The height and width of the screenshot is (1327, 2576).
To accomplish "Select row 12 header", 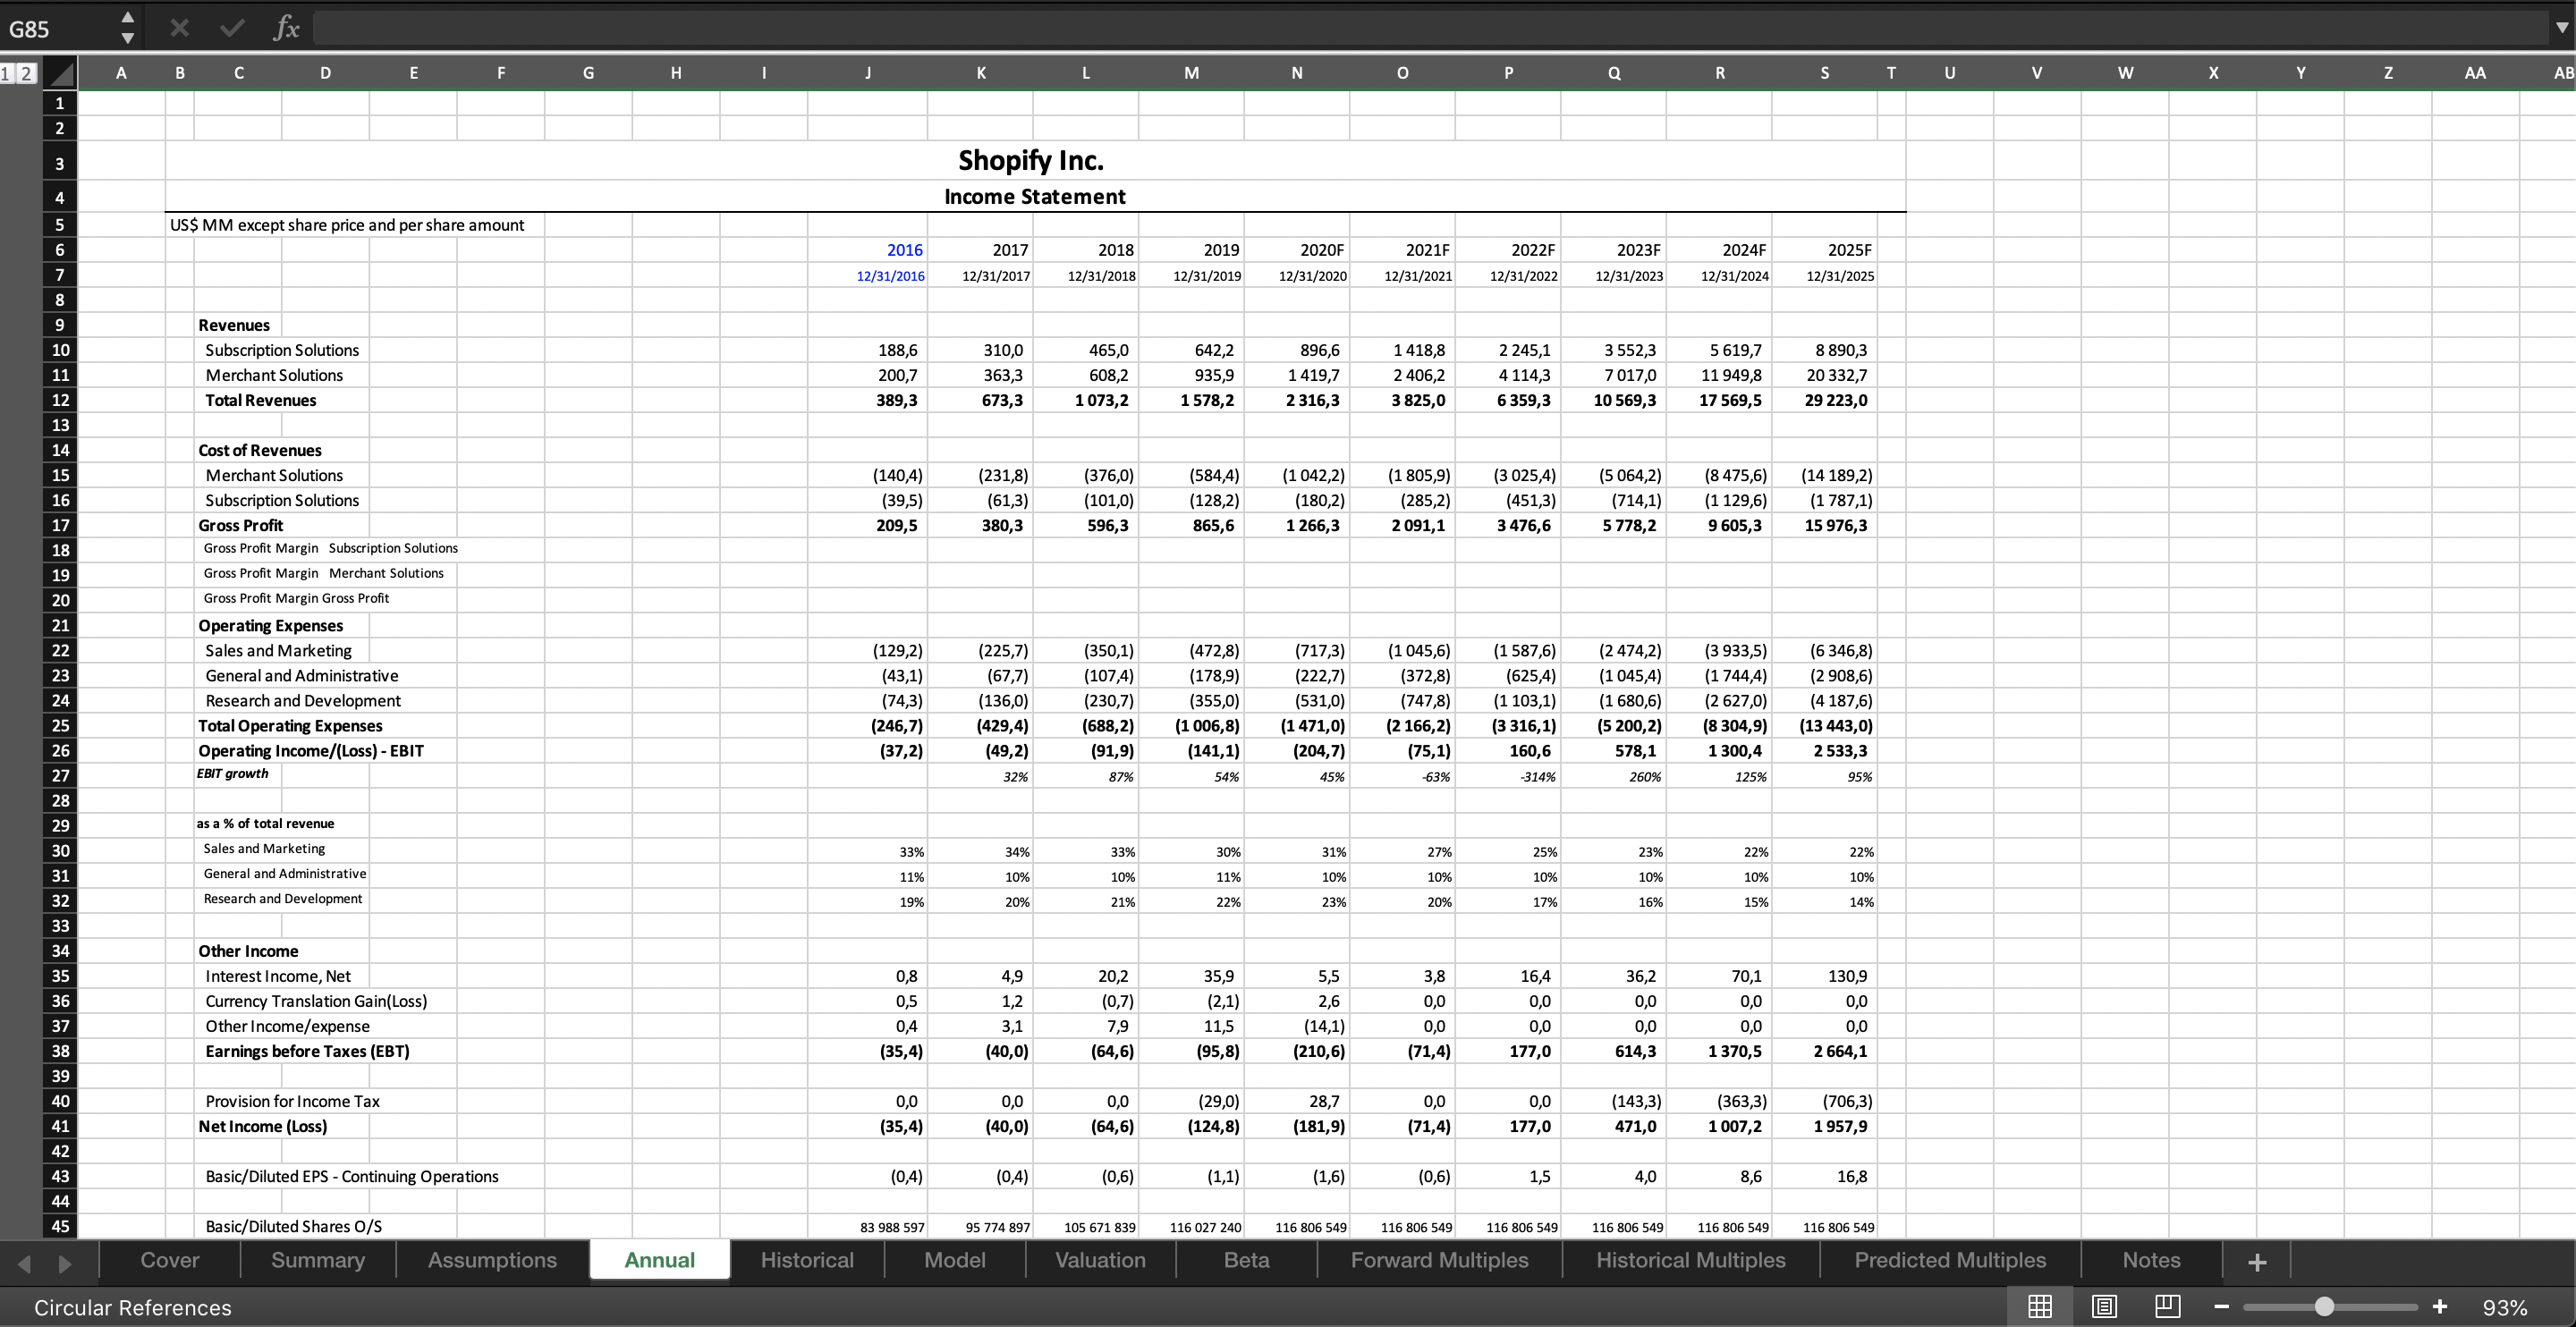I will 60,400.
